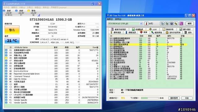Switch to the 硬碟資訊 disk info tab
The image size is (198, 112).
tap(131, 32)
